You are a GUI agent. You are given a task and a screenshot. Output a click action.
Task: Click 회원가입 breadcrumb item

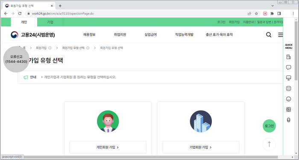41,48
